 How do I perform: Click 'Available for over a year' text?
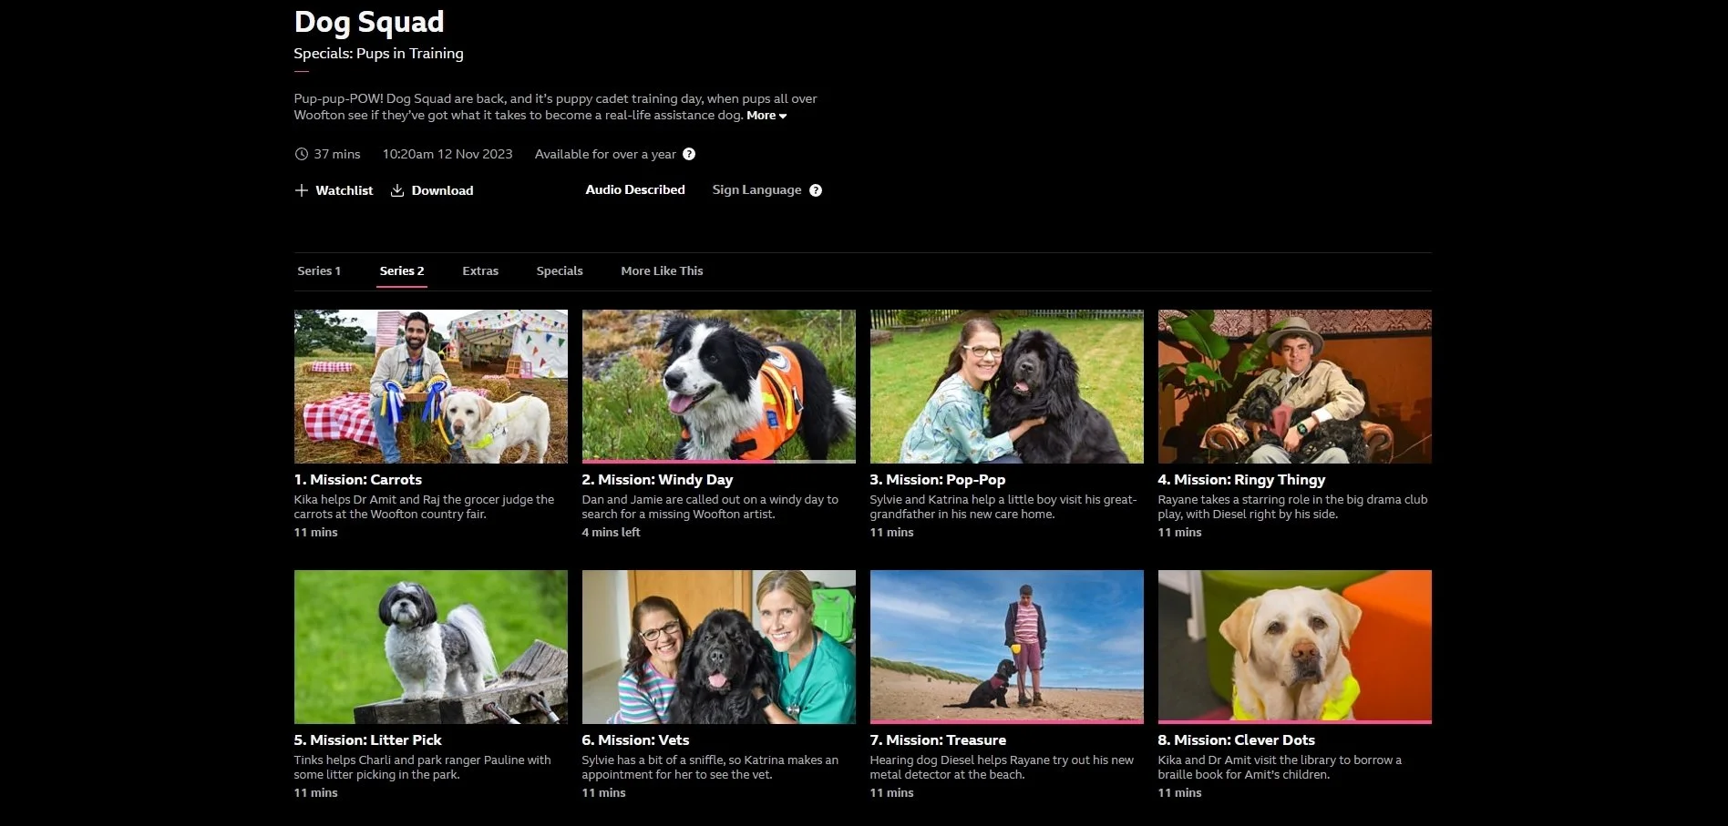(x=605, y=154)
